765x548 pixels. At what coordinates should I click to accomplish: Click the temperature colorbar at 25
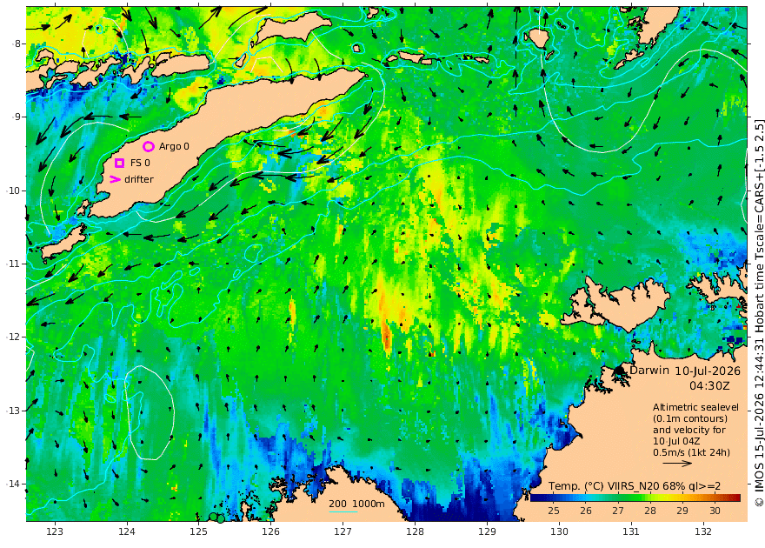pos(553,498)
